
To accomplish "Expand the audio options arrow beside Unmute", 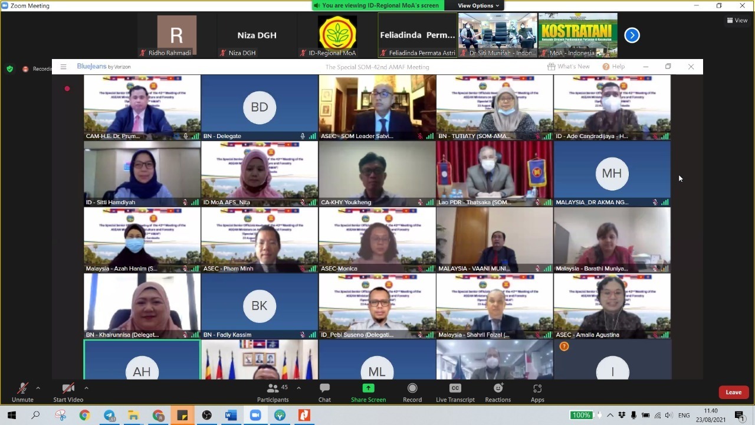I will (38, 388).
